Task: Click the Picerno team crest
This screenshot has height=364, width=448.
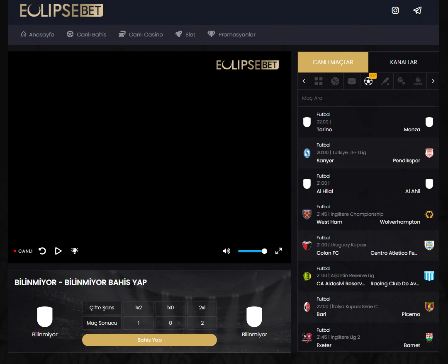Action: (x=429, y=307)
